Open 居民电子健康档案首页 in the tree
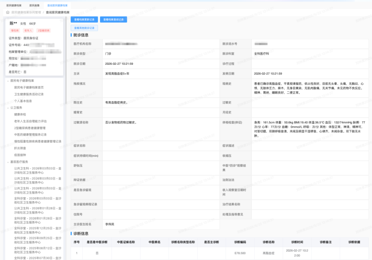This screenshot has width=372, height=260. point(29,87)
